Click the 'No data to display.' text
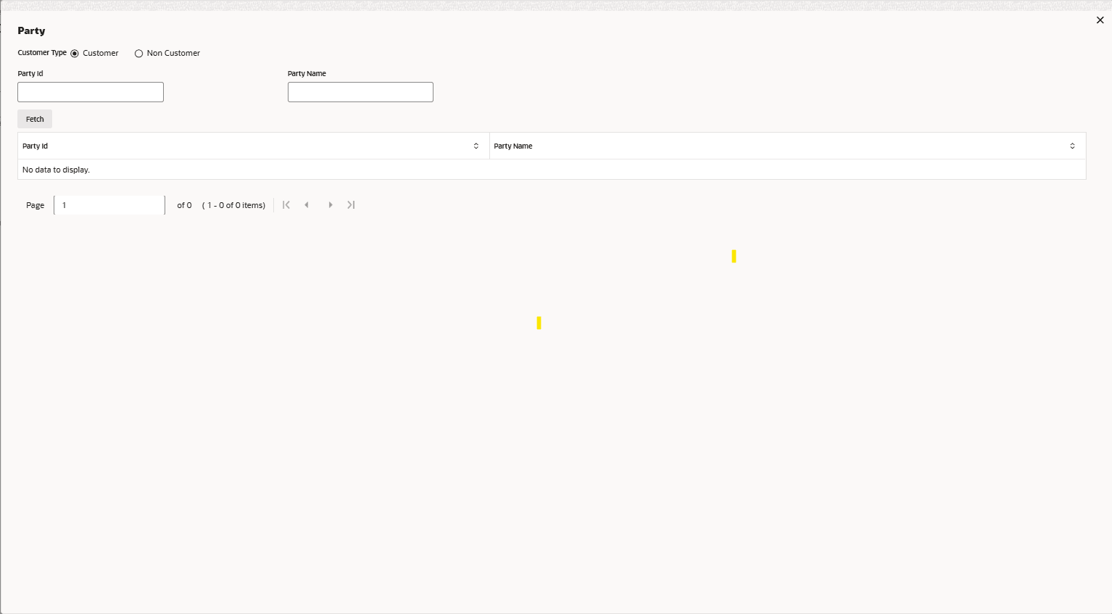Screen dimensions: 1112x614 coord(56,170)
